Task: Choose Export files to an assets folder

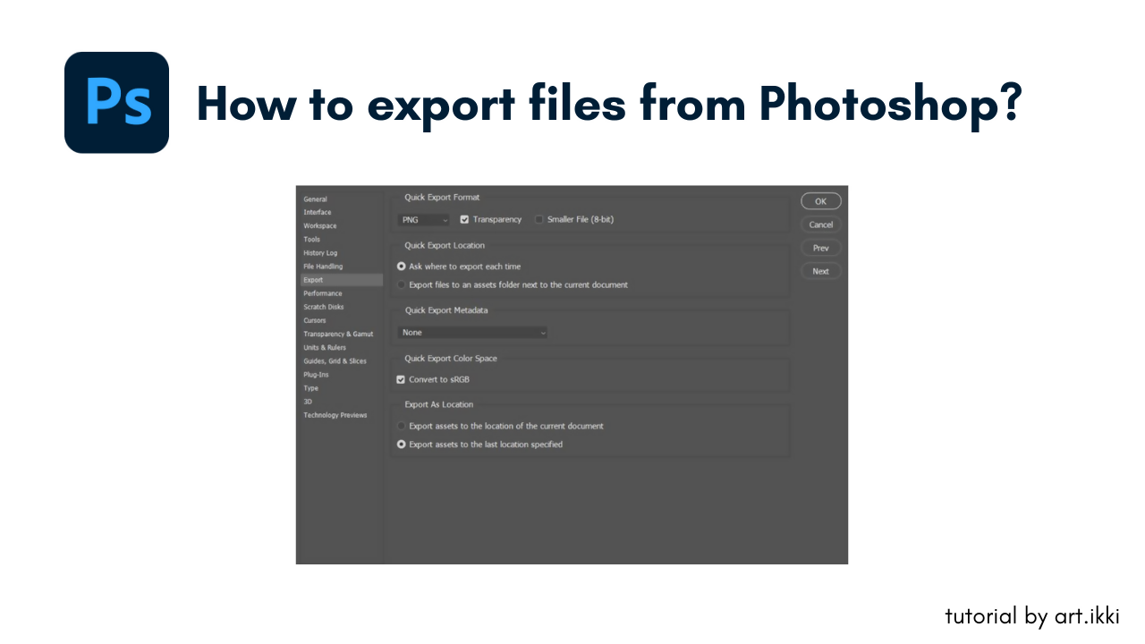Action: pyautogui.click(x=402, y=285)
